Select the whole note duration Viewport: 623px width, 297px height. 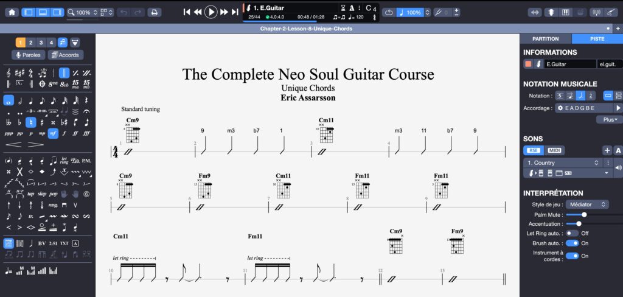(9, 100)
